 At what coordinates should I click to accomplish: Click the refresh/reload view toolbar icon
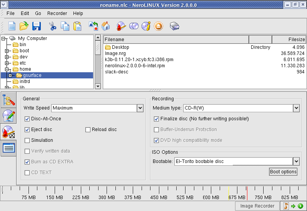[x=93, y=26]
